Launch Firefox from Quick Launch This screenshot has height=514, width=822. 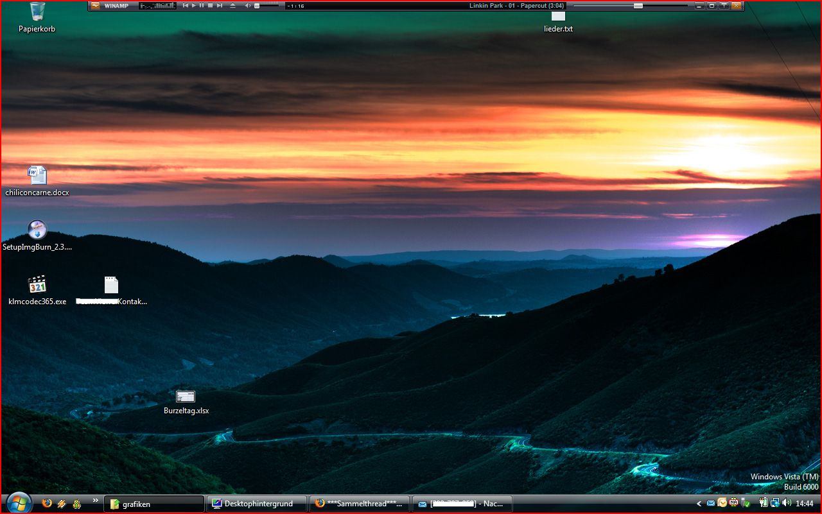point(46,503)
